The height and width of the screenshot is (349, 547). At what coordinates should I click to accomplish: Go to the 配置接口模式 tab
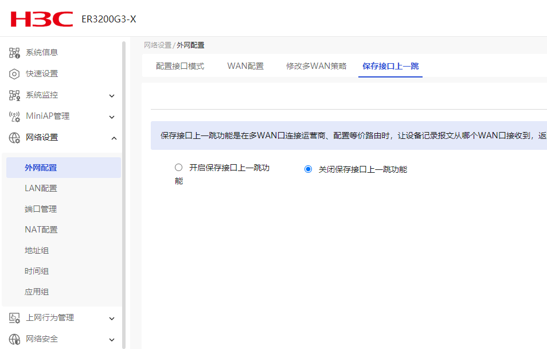pos(180,66)
